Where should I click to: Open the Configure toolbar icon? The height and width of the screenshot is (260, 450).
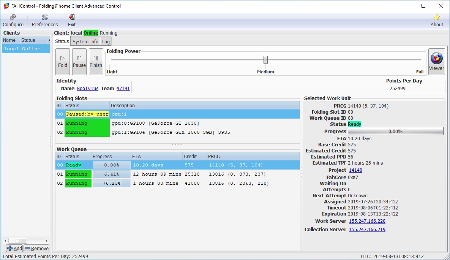(13, 21)
